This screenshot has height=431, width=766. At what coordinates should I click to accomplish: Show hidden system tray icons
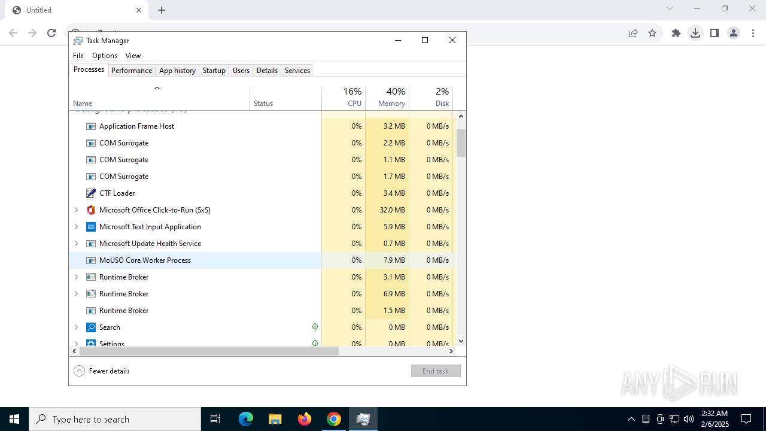tap(631, 419)
